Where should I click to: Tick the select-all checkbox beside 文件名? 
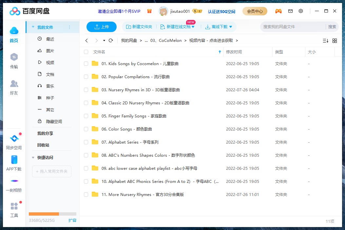[x=86, y=52]
